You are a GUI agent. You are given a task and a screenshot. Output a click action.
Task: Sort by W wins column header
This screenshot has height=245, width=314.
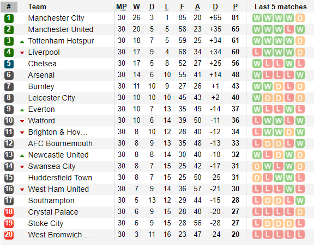click(x=136, y=7)
